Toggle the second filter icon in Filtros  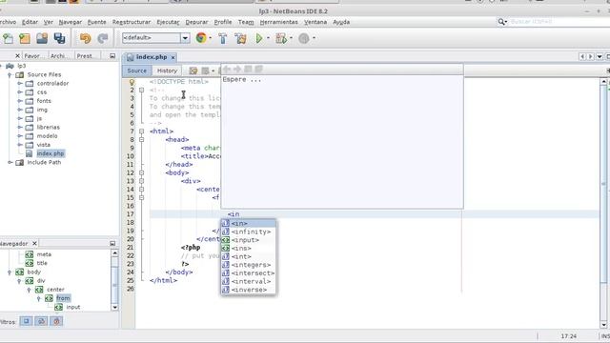(41, 321)
